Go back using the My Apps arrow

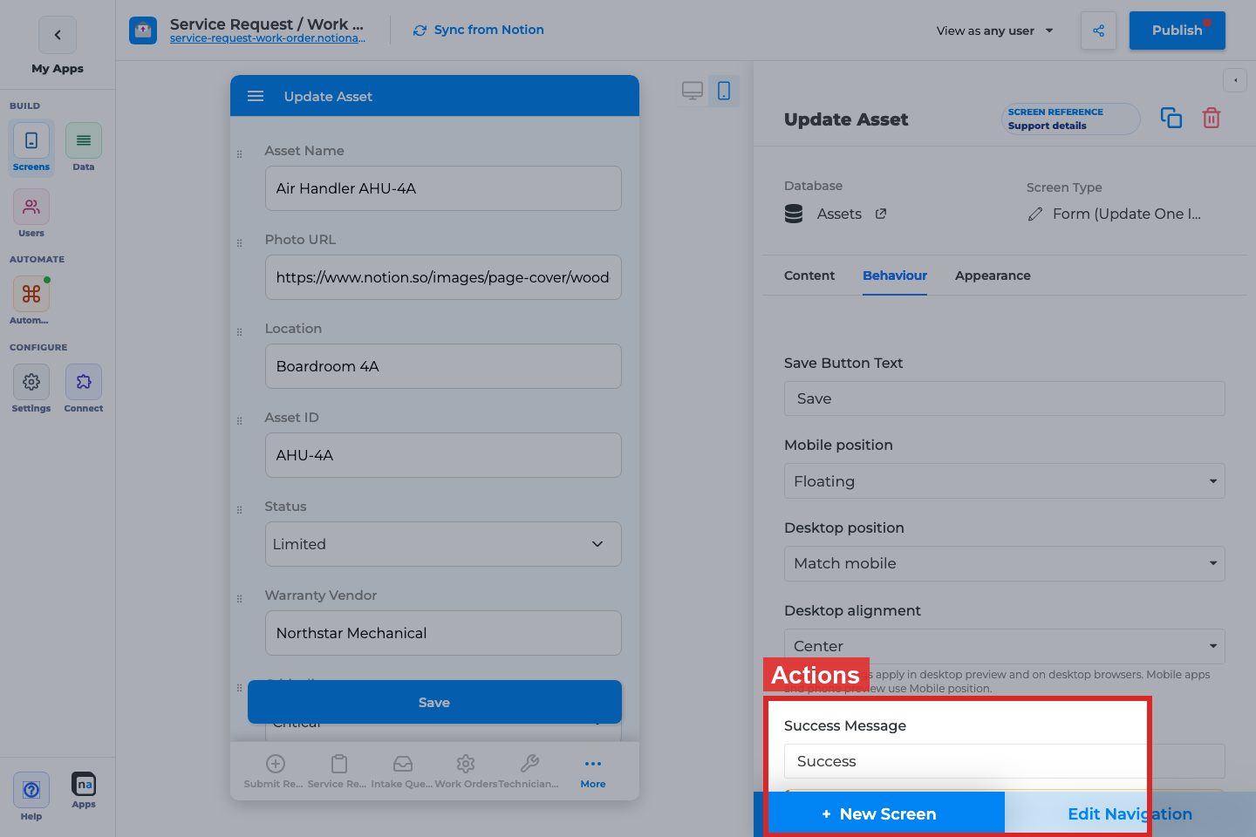click(58, 35)
